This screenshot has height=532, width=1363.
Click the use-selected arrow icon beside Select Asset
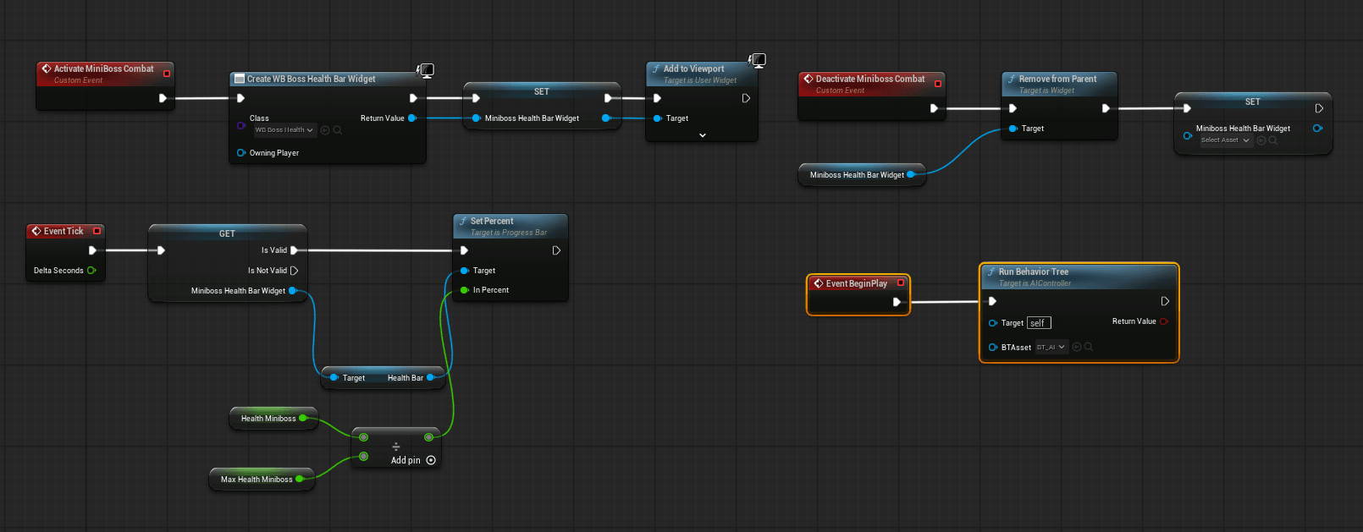[1261, 140]
